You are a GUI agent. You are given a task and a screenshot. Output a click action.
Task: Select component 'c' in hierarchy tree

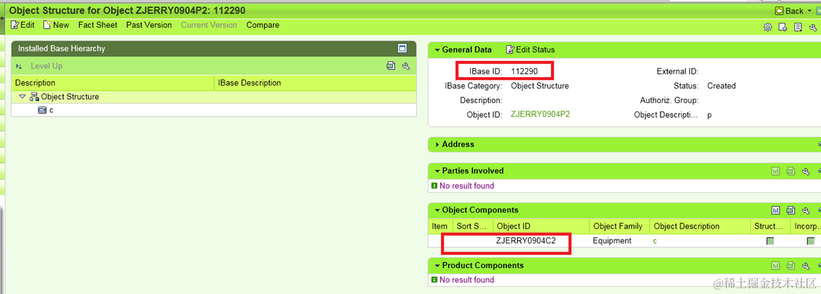coord(51,110)
